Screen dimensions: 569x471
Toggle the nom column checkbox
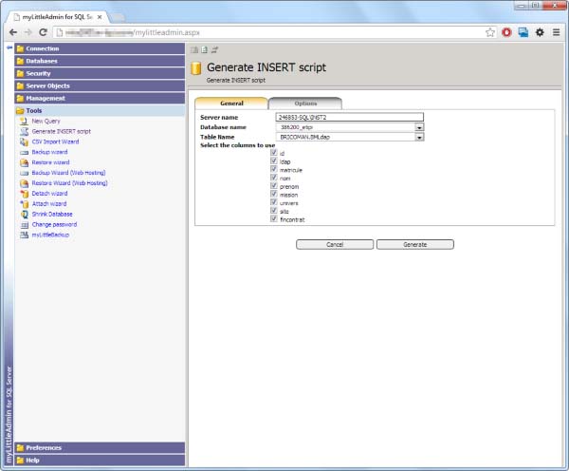coord(274,178)
